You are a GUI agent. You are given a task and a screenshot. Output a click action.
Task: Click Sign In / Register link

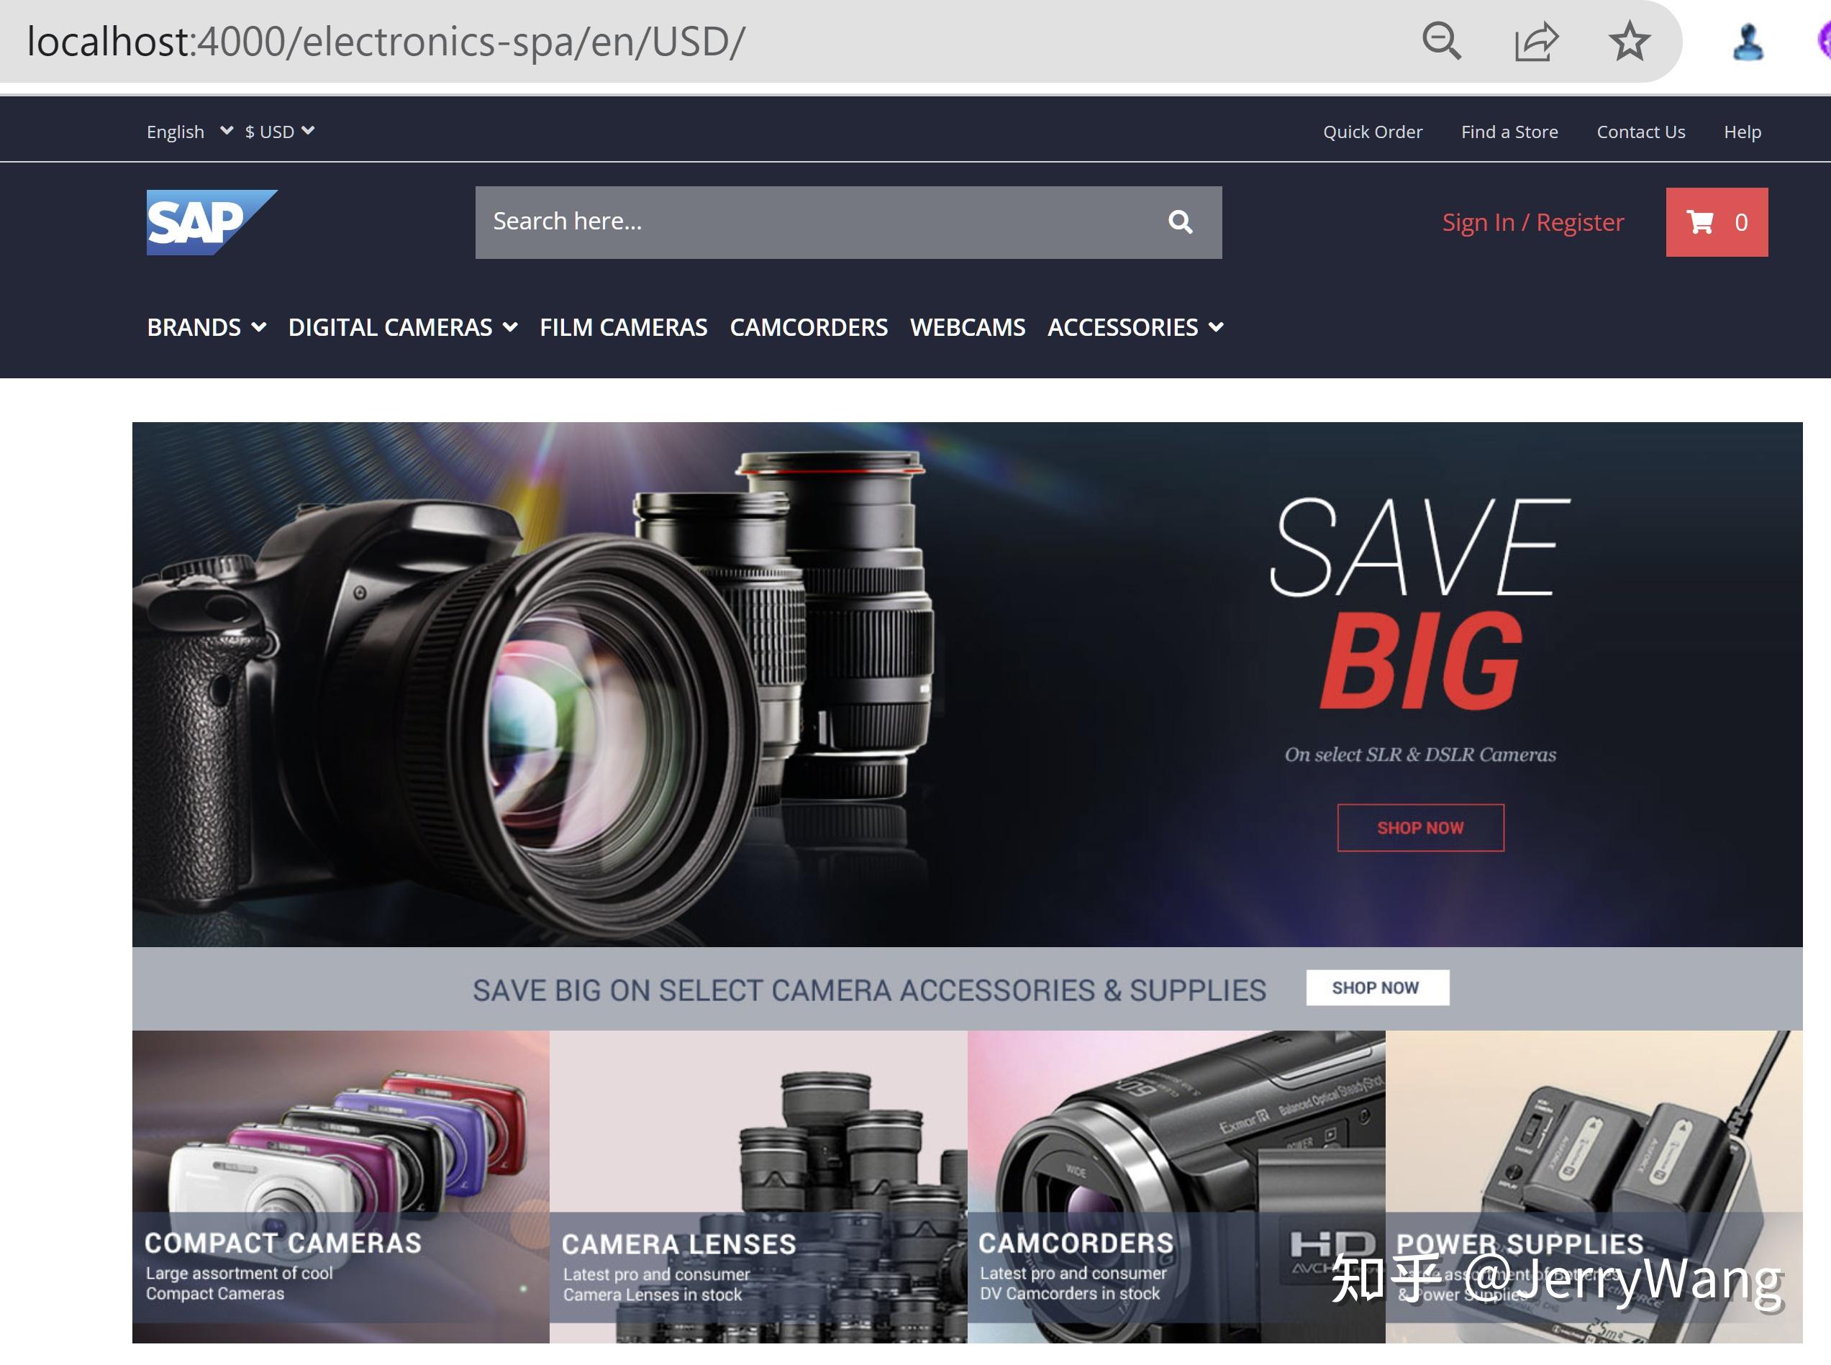(x=1532, y=222)
